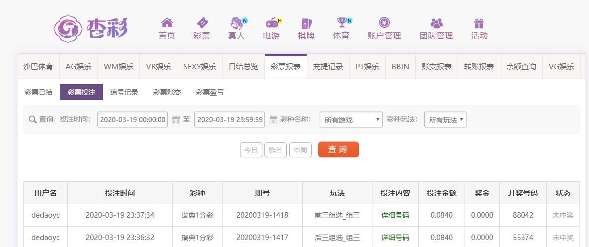Viewport: 589px width, 247px height.
Task: Open the 彩票 lottery ticket icon
Action: coord(202,23)
